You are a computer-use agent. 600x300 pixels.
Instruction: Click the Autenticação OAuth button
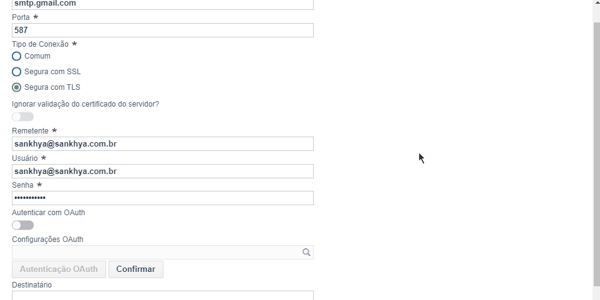59,269
